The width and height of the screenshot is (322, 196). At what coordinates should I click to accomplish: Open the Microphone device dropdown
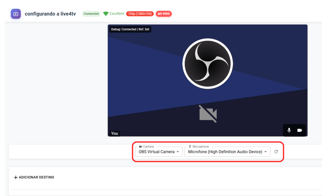pos(227,152)
